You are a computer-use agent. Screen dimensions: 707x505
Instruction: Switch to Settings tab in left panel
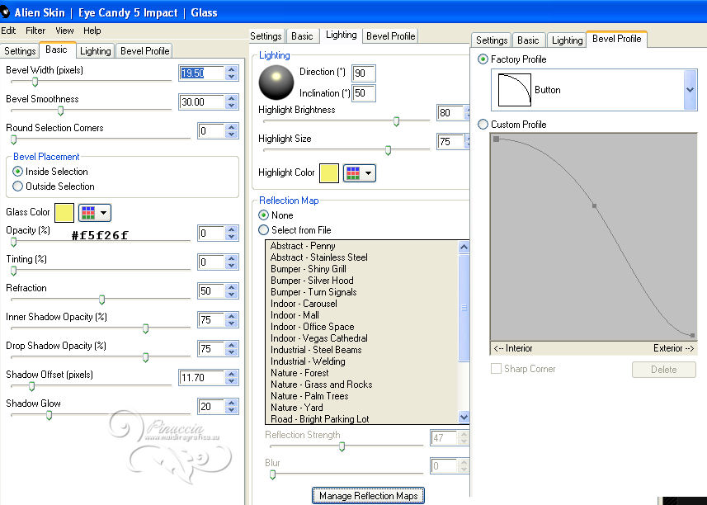pyautogui.click(x=20, y=51)
